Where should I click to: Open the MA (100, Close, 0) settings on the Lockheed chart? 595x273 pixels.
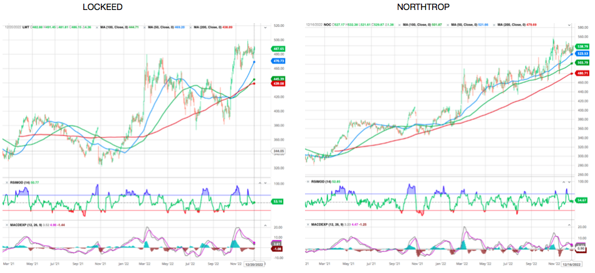pos(115,27)
